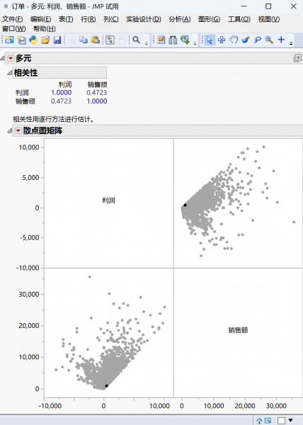Open the 多元 red triangle menu
Screen dimensions: 303x425
pos(11,58)
